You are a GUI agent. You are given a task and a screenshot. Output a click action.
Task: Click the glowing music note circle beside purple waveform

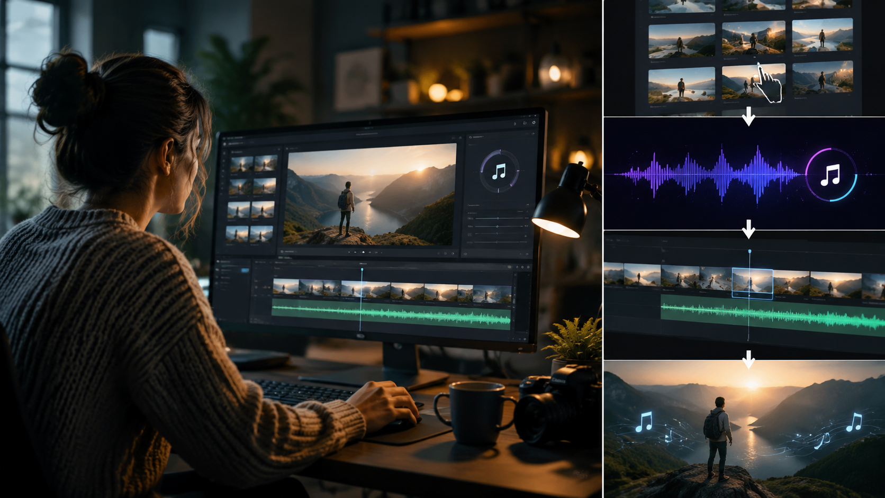(x=830, y=175)
